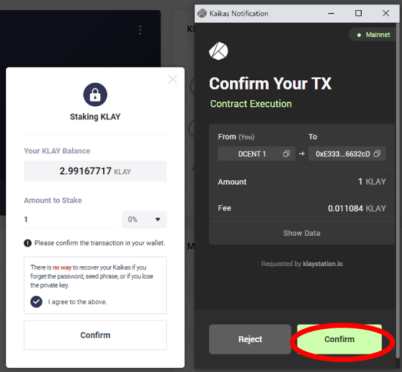
Task: Maximize the Kaikas Notification window
Action: pyautogui.click(x=358, y=13)
